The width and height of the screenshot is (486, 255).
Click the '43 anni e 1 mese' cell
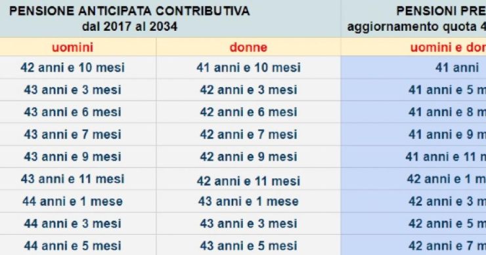pos(248,201)
